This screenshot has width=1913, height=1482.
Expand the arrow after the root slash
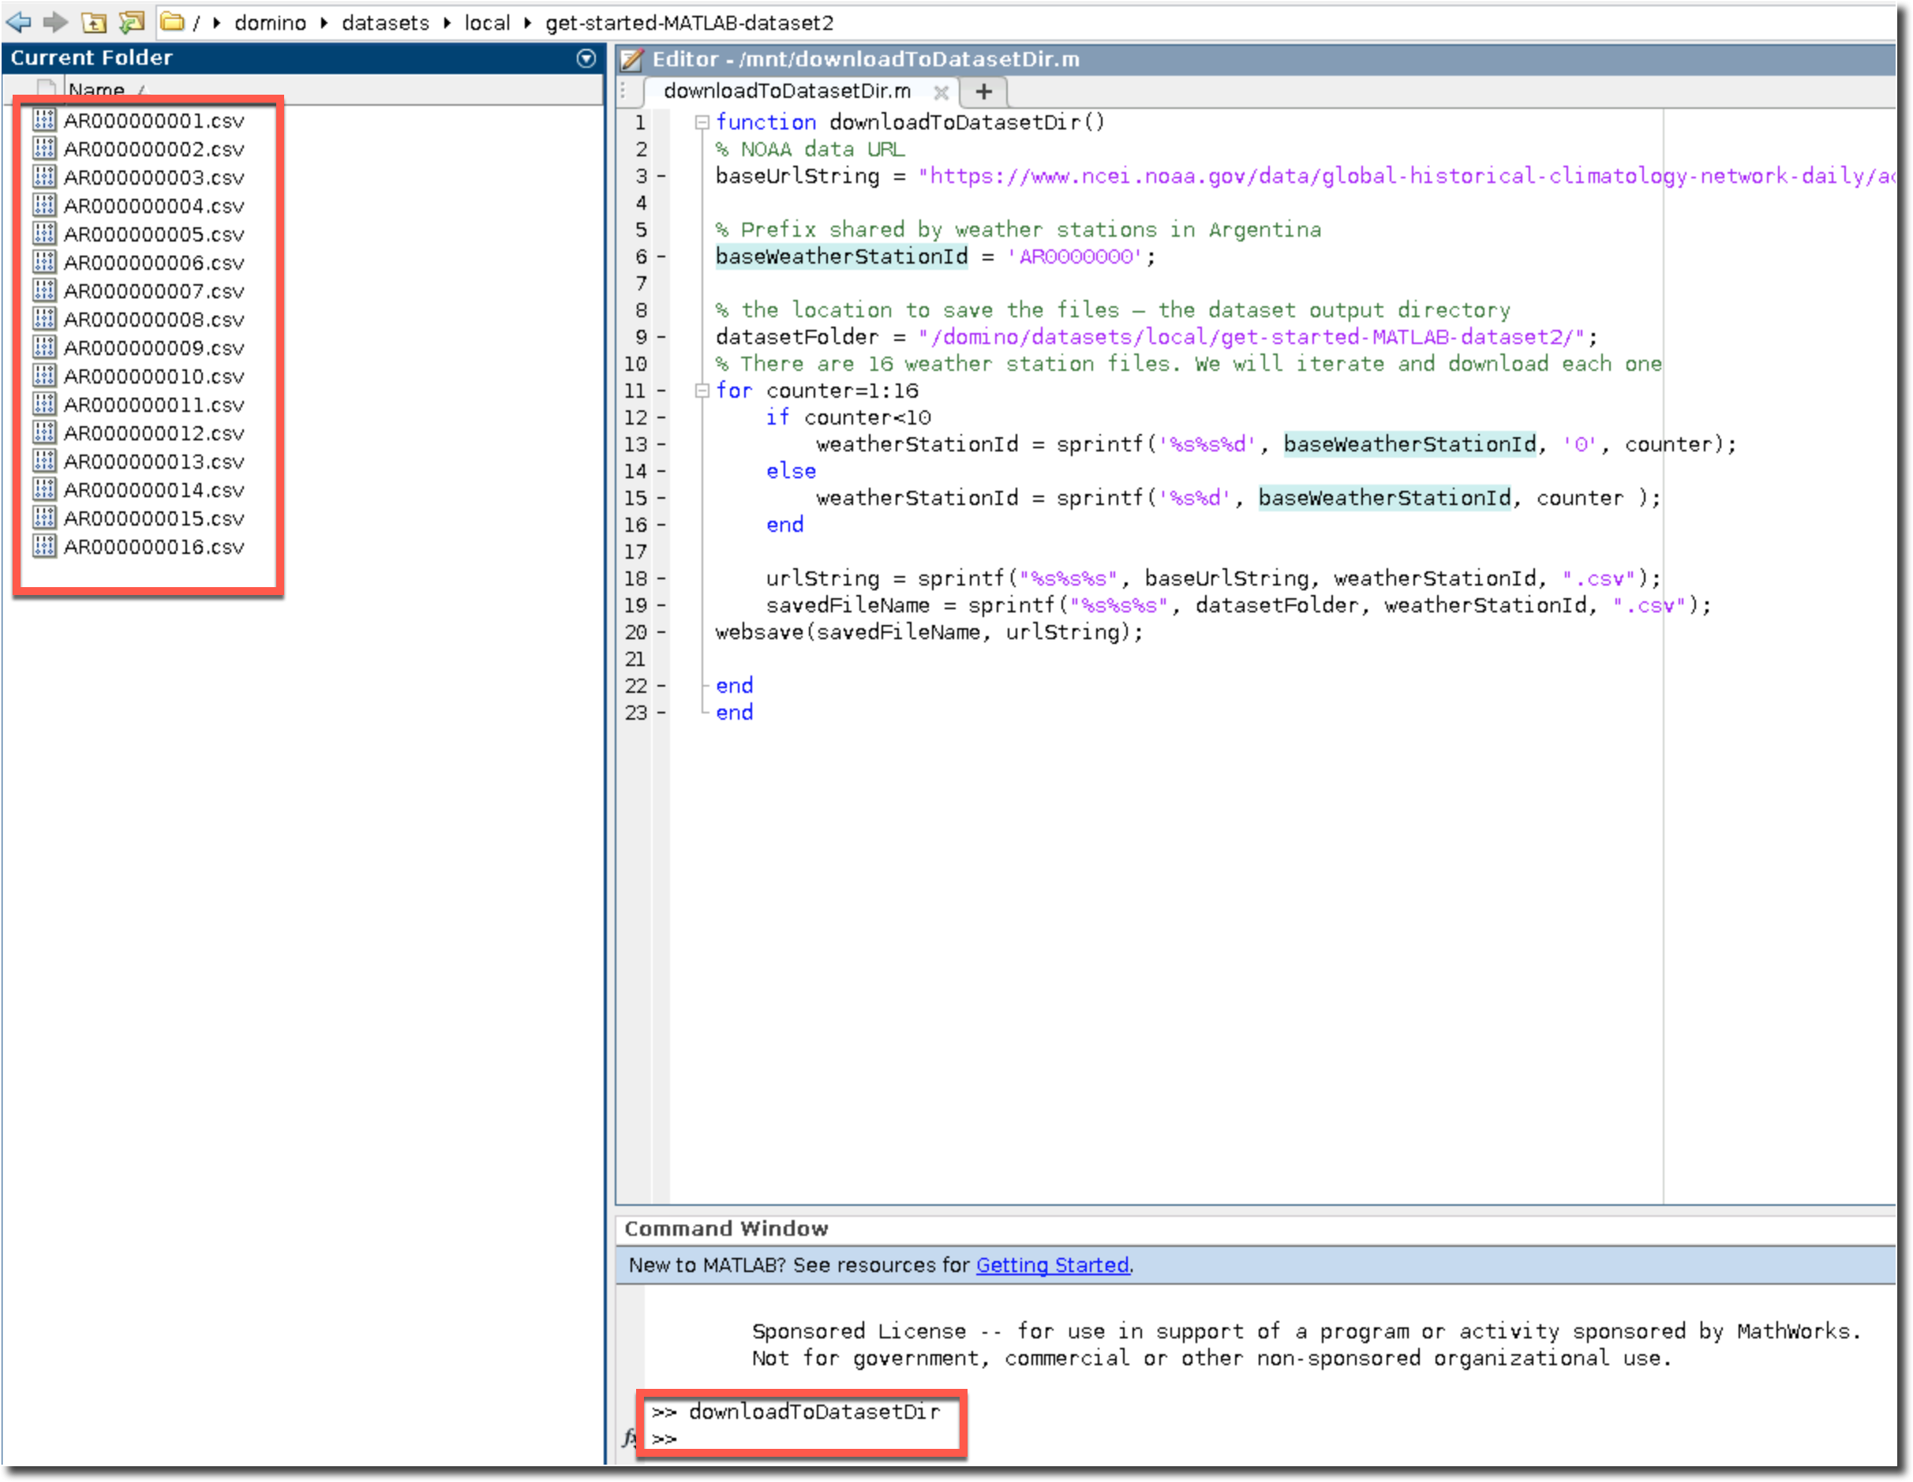click(216, 23)
